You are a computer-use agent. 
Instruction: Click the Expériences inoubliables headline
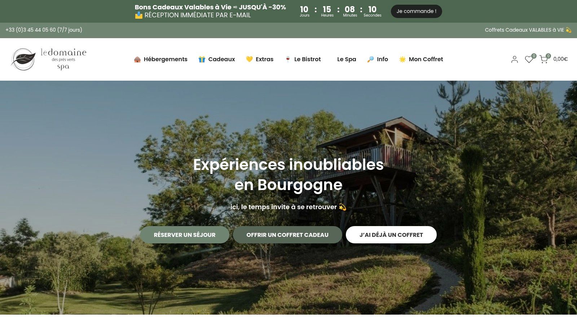(288, 175)
